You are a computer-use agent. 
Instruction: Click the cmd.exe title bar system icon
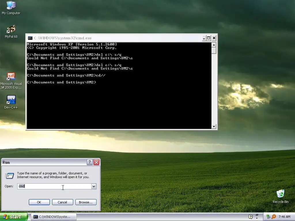[x=30, y=38]
